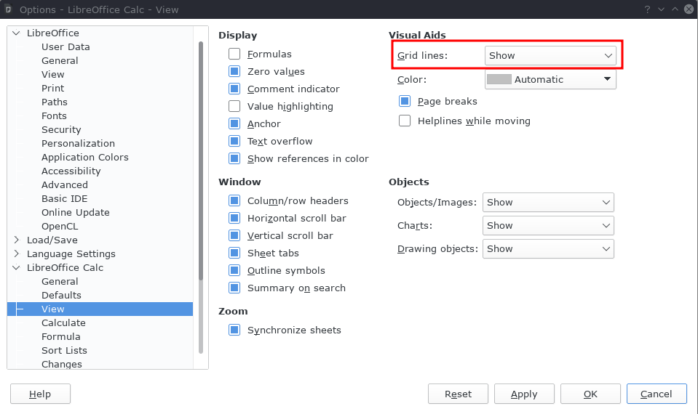This screenshot has width=698, height=414.
Task: Uncheck the Sheet tabs checkbox
Action: point(234,253)
